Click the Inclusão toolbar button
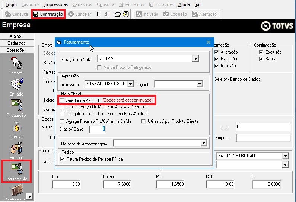This screenshot has width=296, height=202. click(147, 14)
